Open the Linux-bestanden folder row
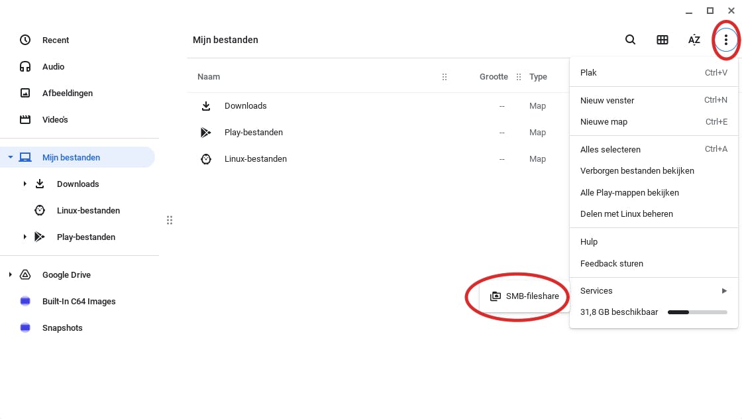742x419 pixels. (x=255, y=159)
